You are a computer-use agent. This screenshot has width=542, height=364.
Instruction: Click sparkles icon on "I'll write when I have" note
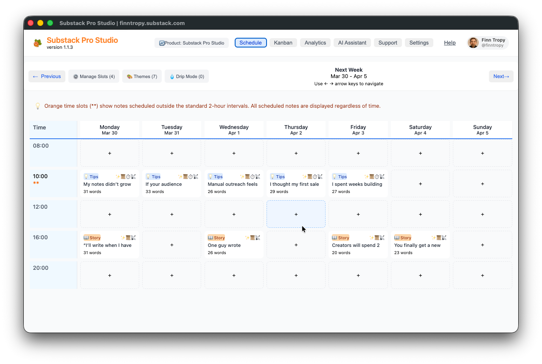(123, 238)
